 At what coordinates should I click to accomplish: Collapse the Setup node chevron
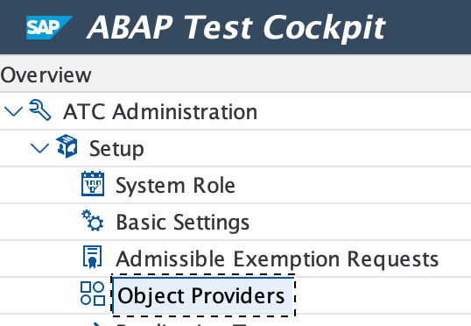(x=39, y=148)
